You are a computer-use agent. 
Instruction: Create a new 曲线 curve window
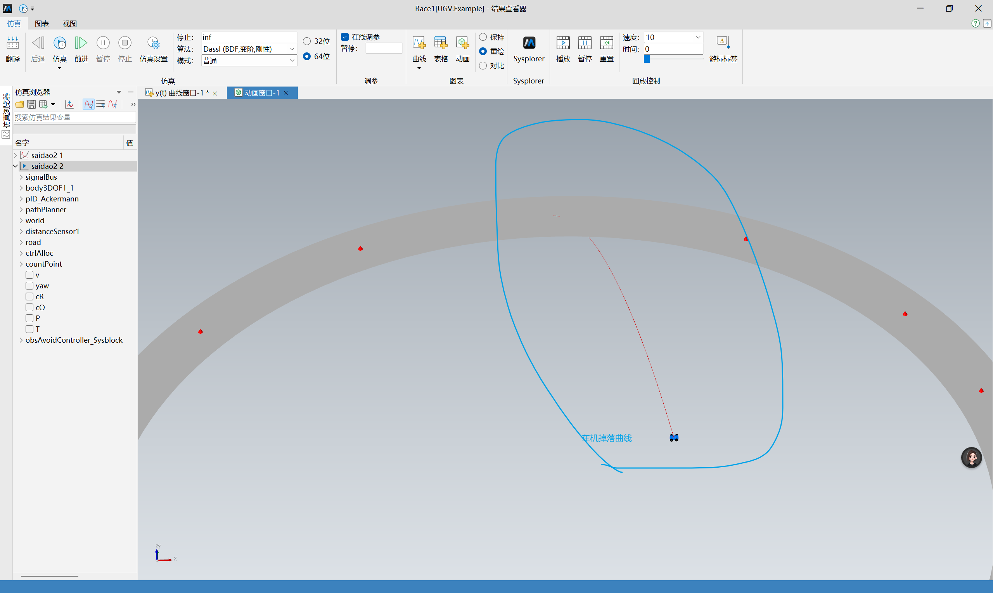tap(419, 43)
